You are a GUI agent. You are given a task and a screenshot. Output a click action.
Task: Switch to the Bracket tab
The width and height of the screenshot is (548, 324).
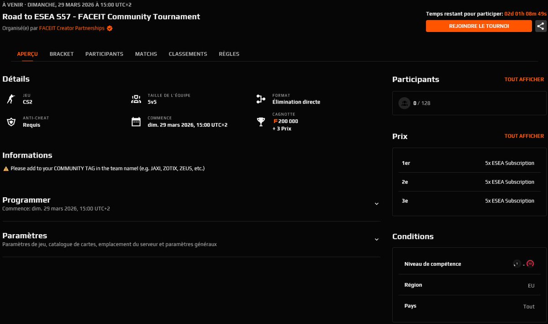[x=62, y=54]
